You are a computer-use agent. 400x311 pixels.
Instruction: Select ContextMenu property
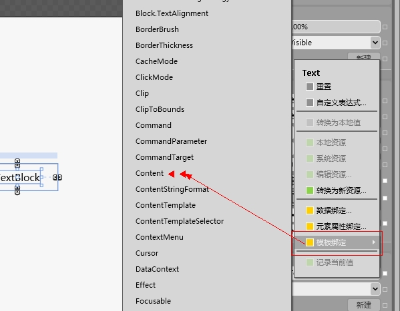[x=160, y=237]
